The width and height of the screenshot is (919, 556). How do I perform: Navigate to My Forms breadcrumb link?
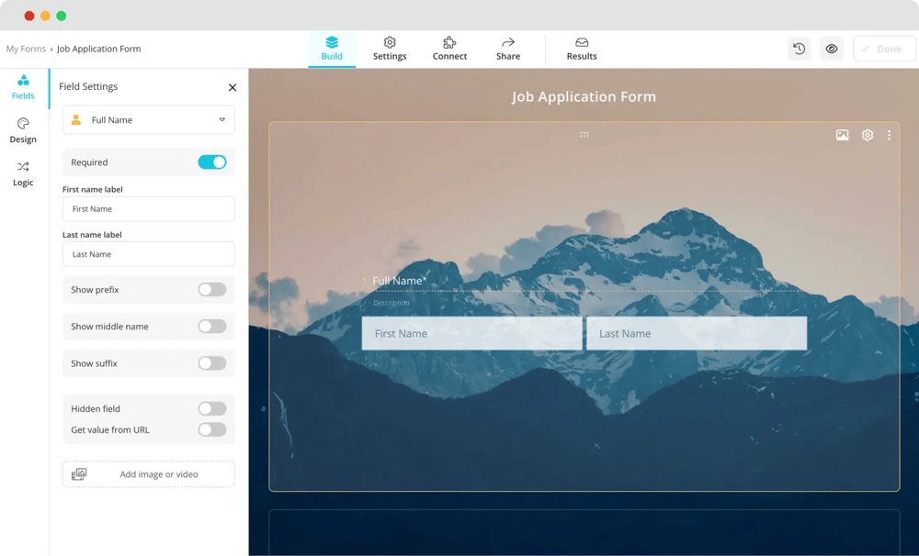coord(26,49)
